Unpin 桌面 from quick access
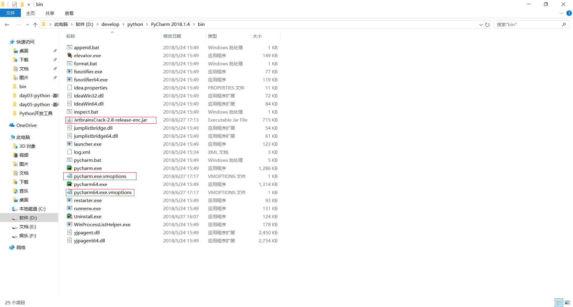Image resolution: width=573 pixels, height=307 pixels. 55,51
